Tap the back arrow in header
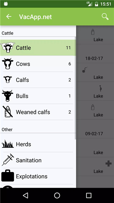 coord(9,17)
